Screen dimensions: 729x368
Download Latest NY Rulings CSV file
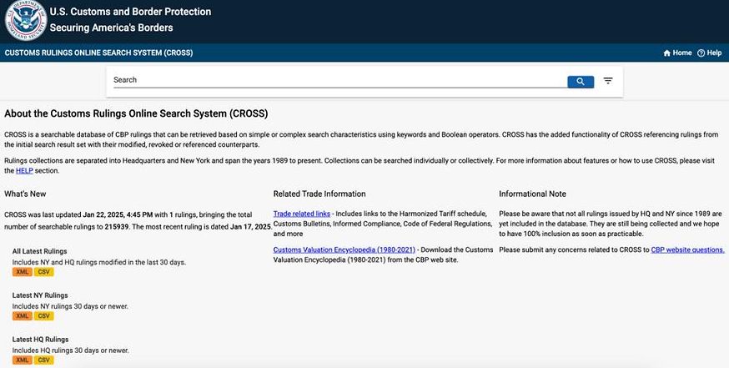coord(43,316)
